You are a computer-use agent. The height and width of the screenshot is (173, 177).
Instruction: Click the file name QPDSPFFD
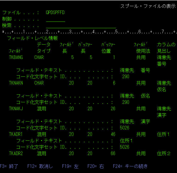pos(55,13)
